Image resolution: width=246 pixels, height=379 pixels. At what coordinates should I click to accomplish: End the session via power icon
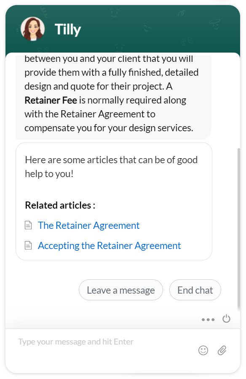click(x=226, y=318)
